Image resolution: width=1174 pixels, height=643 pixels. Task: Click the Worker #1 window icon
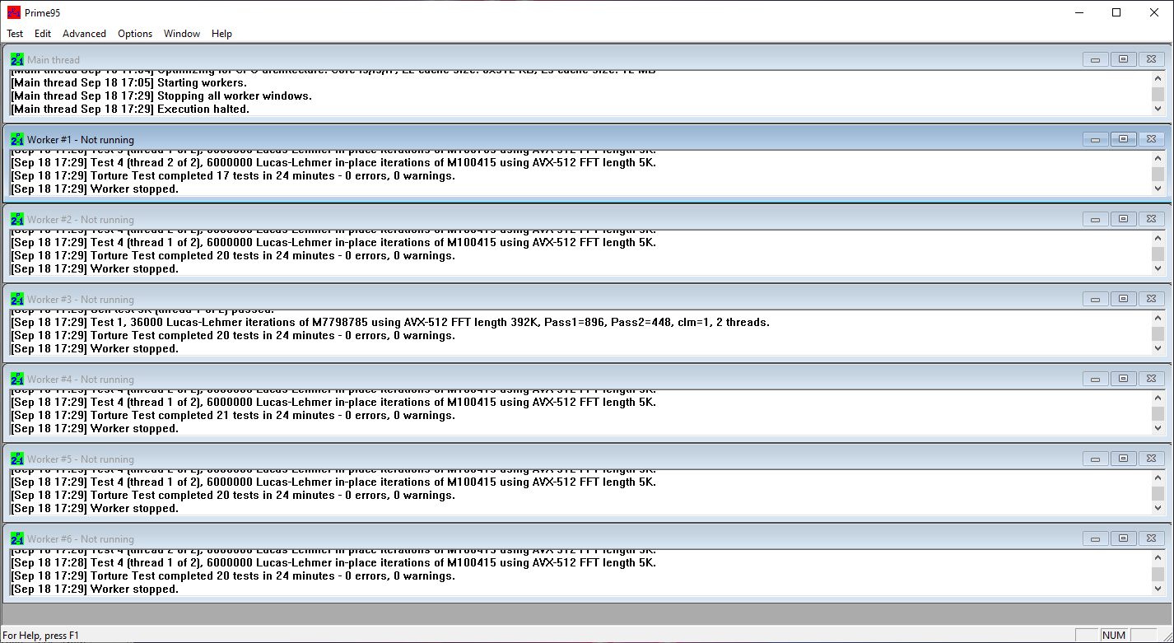tap(17, 139)
